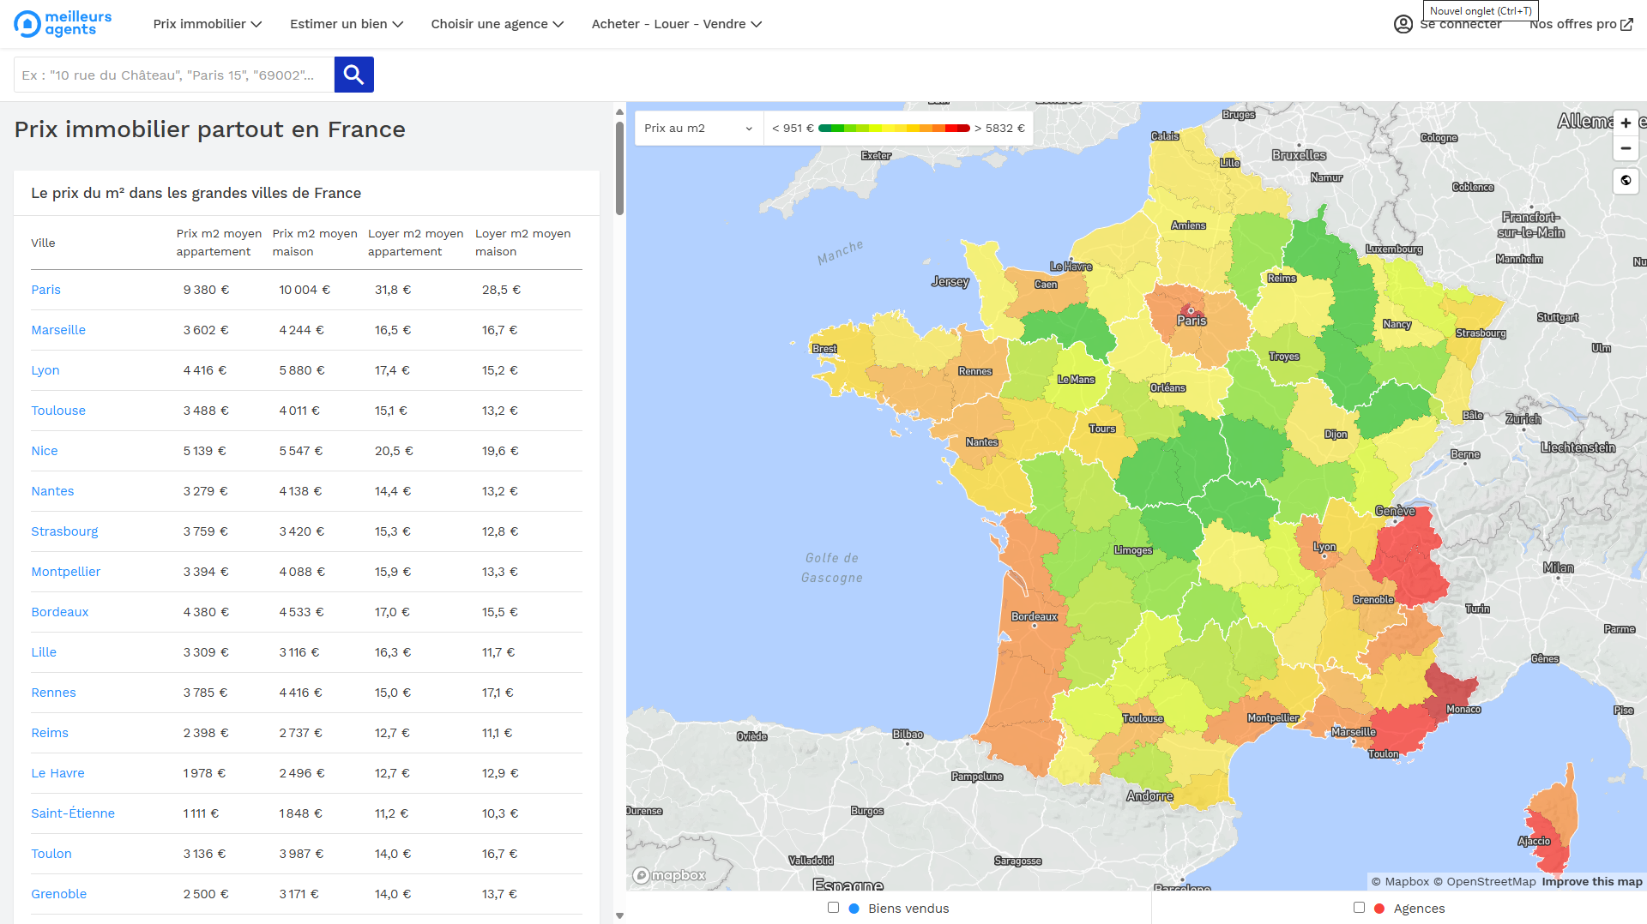Image resolution: width=1647 pixels, height=924 pixels.
Task: Click the left panel scrollbar thumb
Action: click(619, 167)
